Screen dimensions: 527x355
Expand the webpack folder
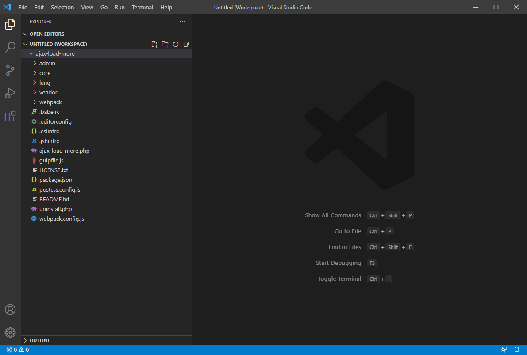coord(50,102)
